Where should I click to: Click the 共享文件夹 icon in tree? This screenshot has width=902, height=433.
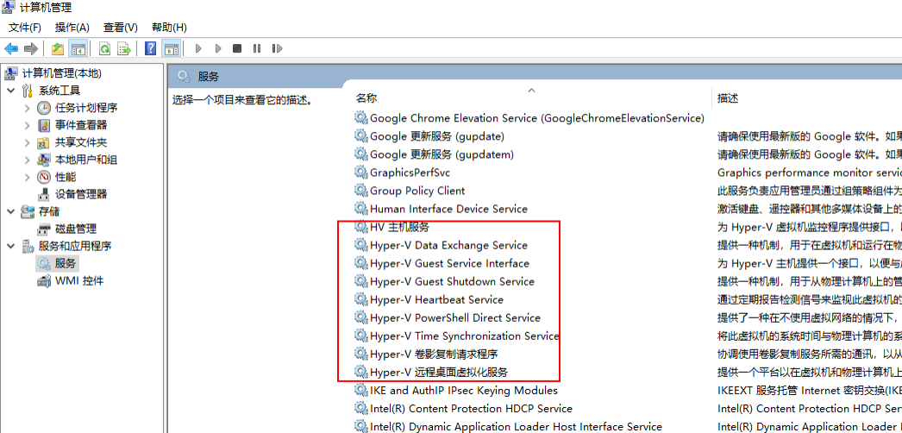44,142
